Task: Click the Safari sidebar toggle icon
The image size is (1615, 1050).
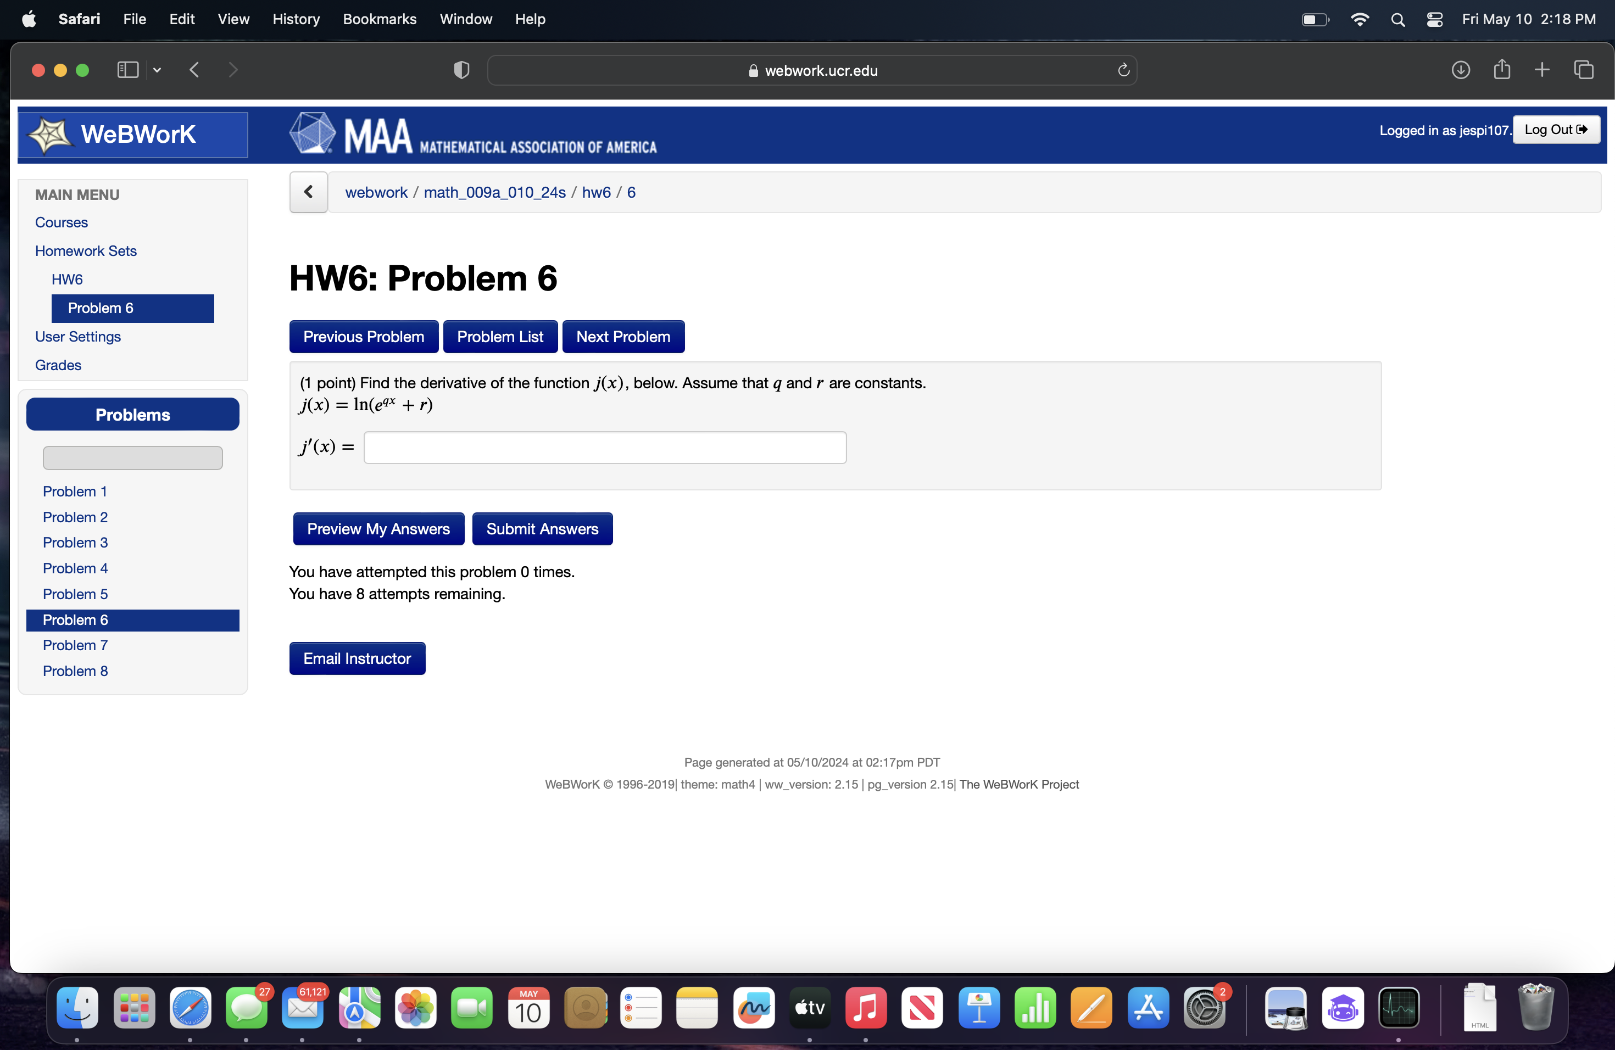Action: pyautogui.click(x=127, y=70)
